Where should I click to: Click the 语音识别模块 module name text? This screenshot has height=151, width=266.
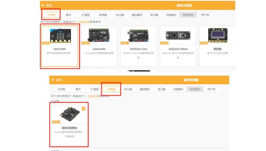pyautogui.click(x=69, y=128)
